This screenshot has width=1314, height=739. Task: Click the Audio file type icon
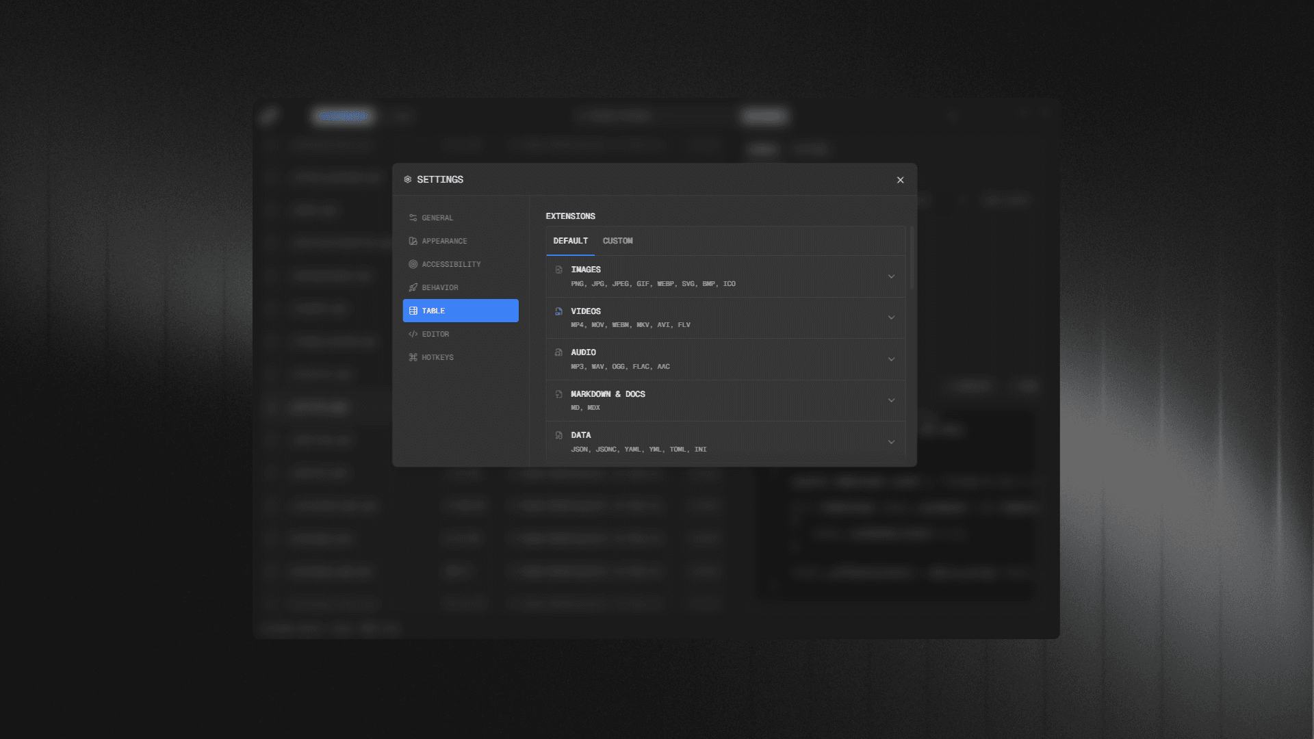(559, 352)
